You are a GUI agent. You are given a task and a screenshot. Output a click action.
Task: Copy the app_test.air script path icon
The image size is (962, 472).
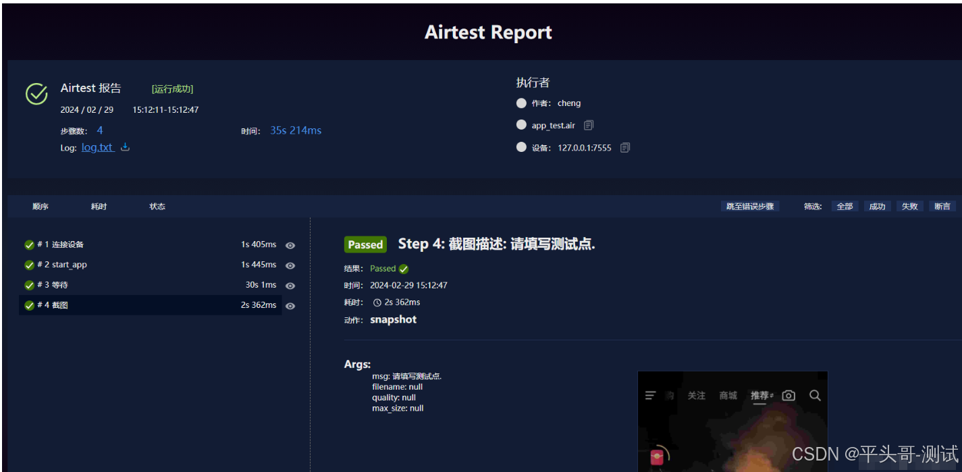point(589,125)
